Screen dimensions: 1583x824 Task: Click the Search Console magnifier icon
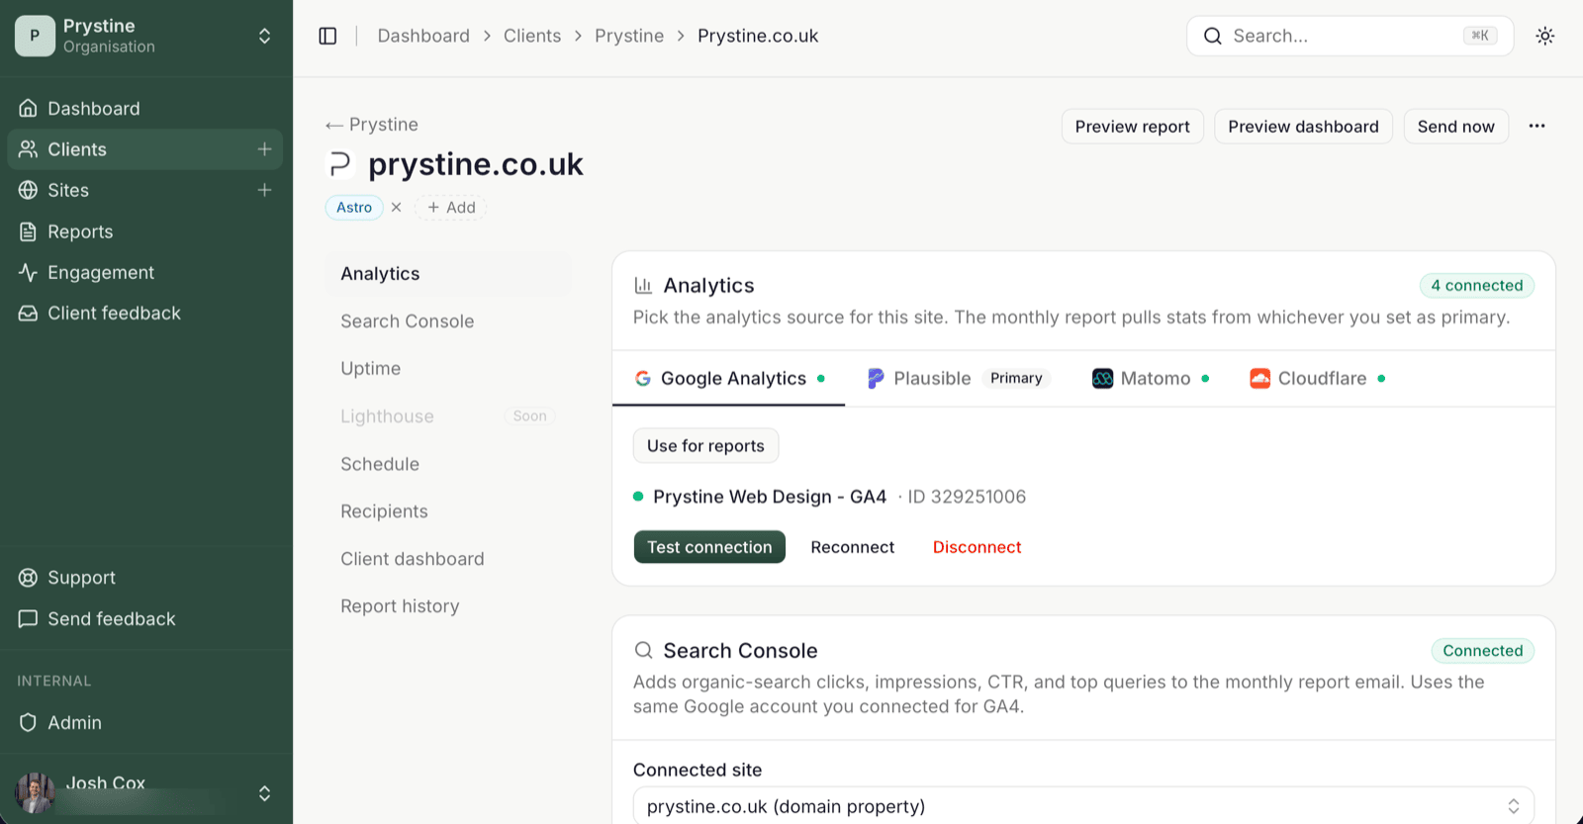(643, 651)
